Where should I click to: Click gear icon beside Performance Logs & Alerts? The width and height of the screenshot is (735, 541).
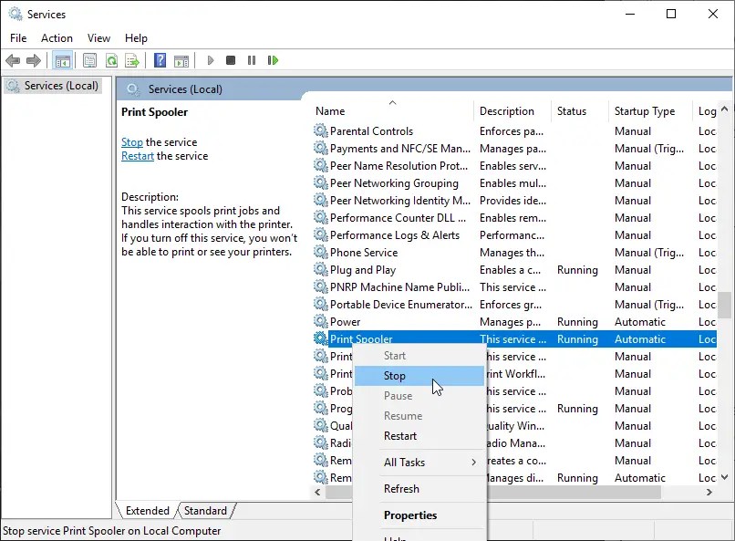[321, 234]
